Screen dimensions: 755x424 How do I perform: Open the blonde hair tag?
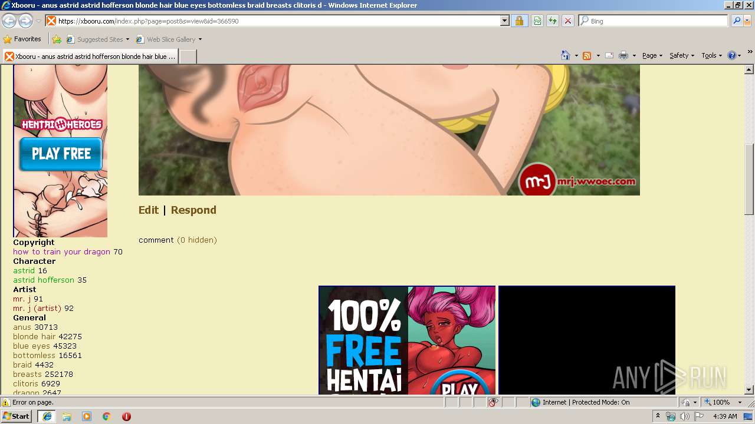pos(34,337)
